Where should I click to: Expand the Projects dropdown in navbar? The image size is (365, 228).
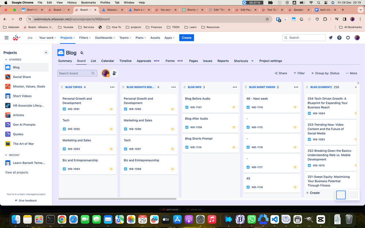pos(68,38)
